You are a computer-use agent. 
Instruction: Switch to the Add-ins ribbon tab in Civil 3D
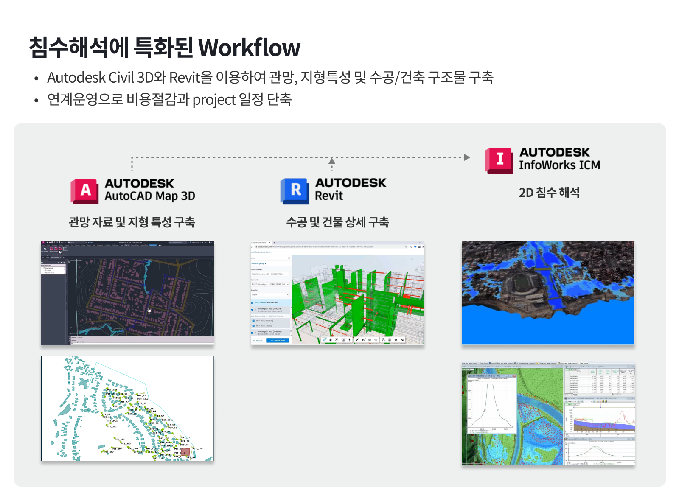pyautogui.click(x=127, y=245)
